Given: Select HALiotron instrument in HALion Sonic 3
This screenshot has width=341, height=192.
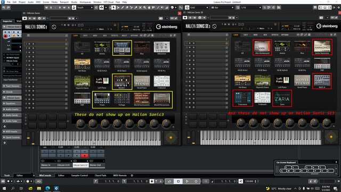Looking at the screenshot, I should [161, 48].
